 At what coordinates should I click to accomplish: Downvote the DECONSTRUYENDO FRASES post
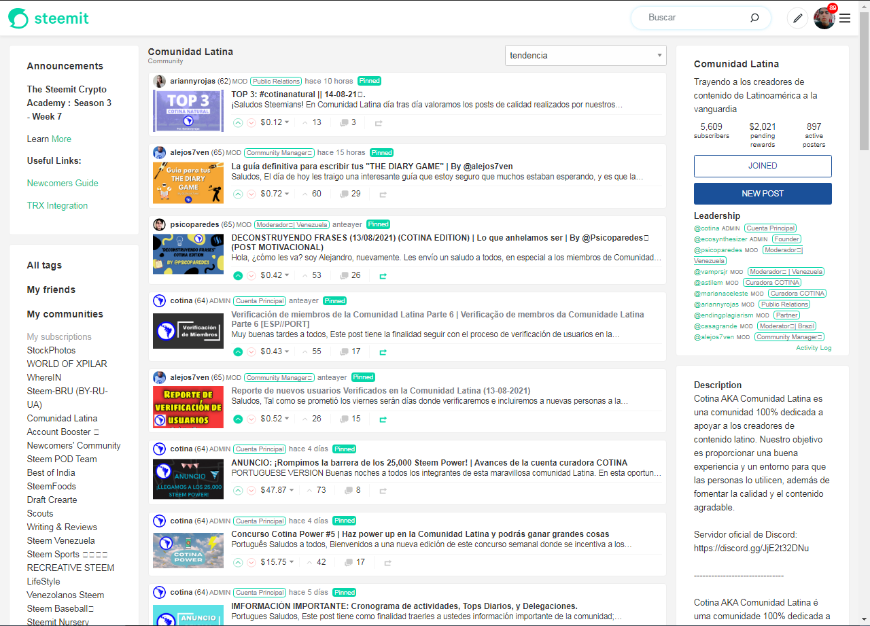251,275
